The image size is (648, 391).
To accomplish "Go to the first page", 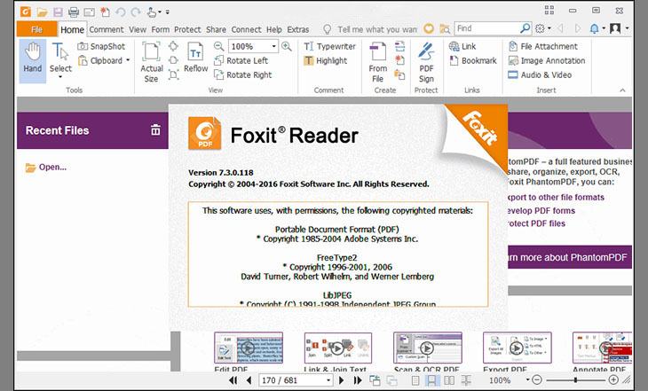I will tap(233, 380).
